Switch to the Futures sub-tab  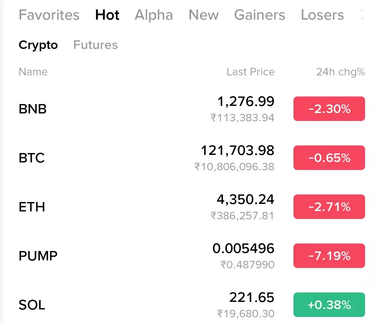point(95,45)
